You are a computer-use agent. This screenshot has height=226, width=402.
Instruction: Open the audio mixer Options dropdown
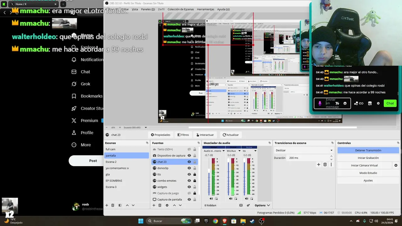point(262,205)
